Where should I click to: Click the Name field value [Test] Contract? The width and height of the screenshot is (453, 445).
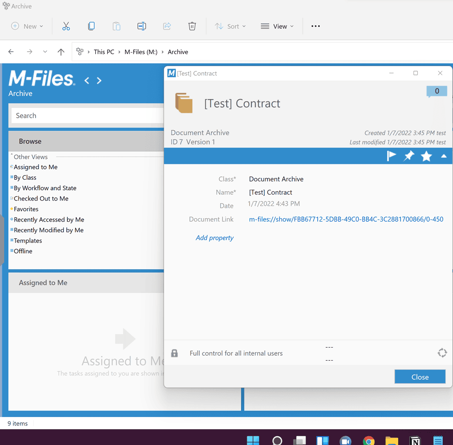[270, 192]
